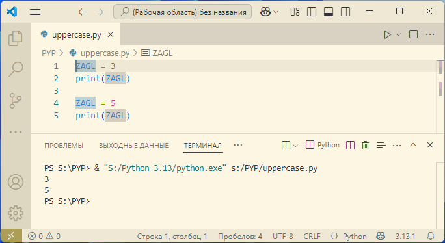The height and width of the screenshot is (243, 445).
Task: Go forward with the right arrow
Action: 99,12
